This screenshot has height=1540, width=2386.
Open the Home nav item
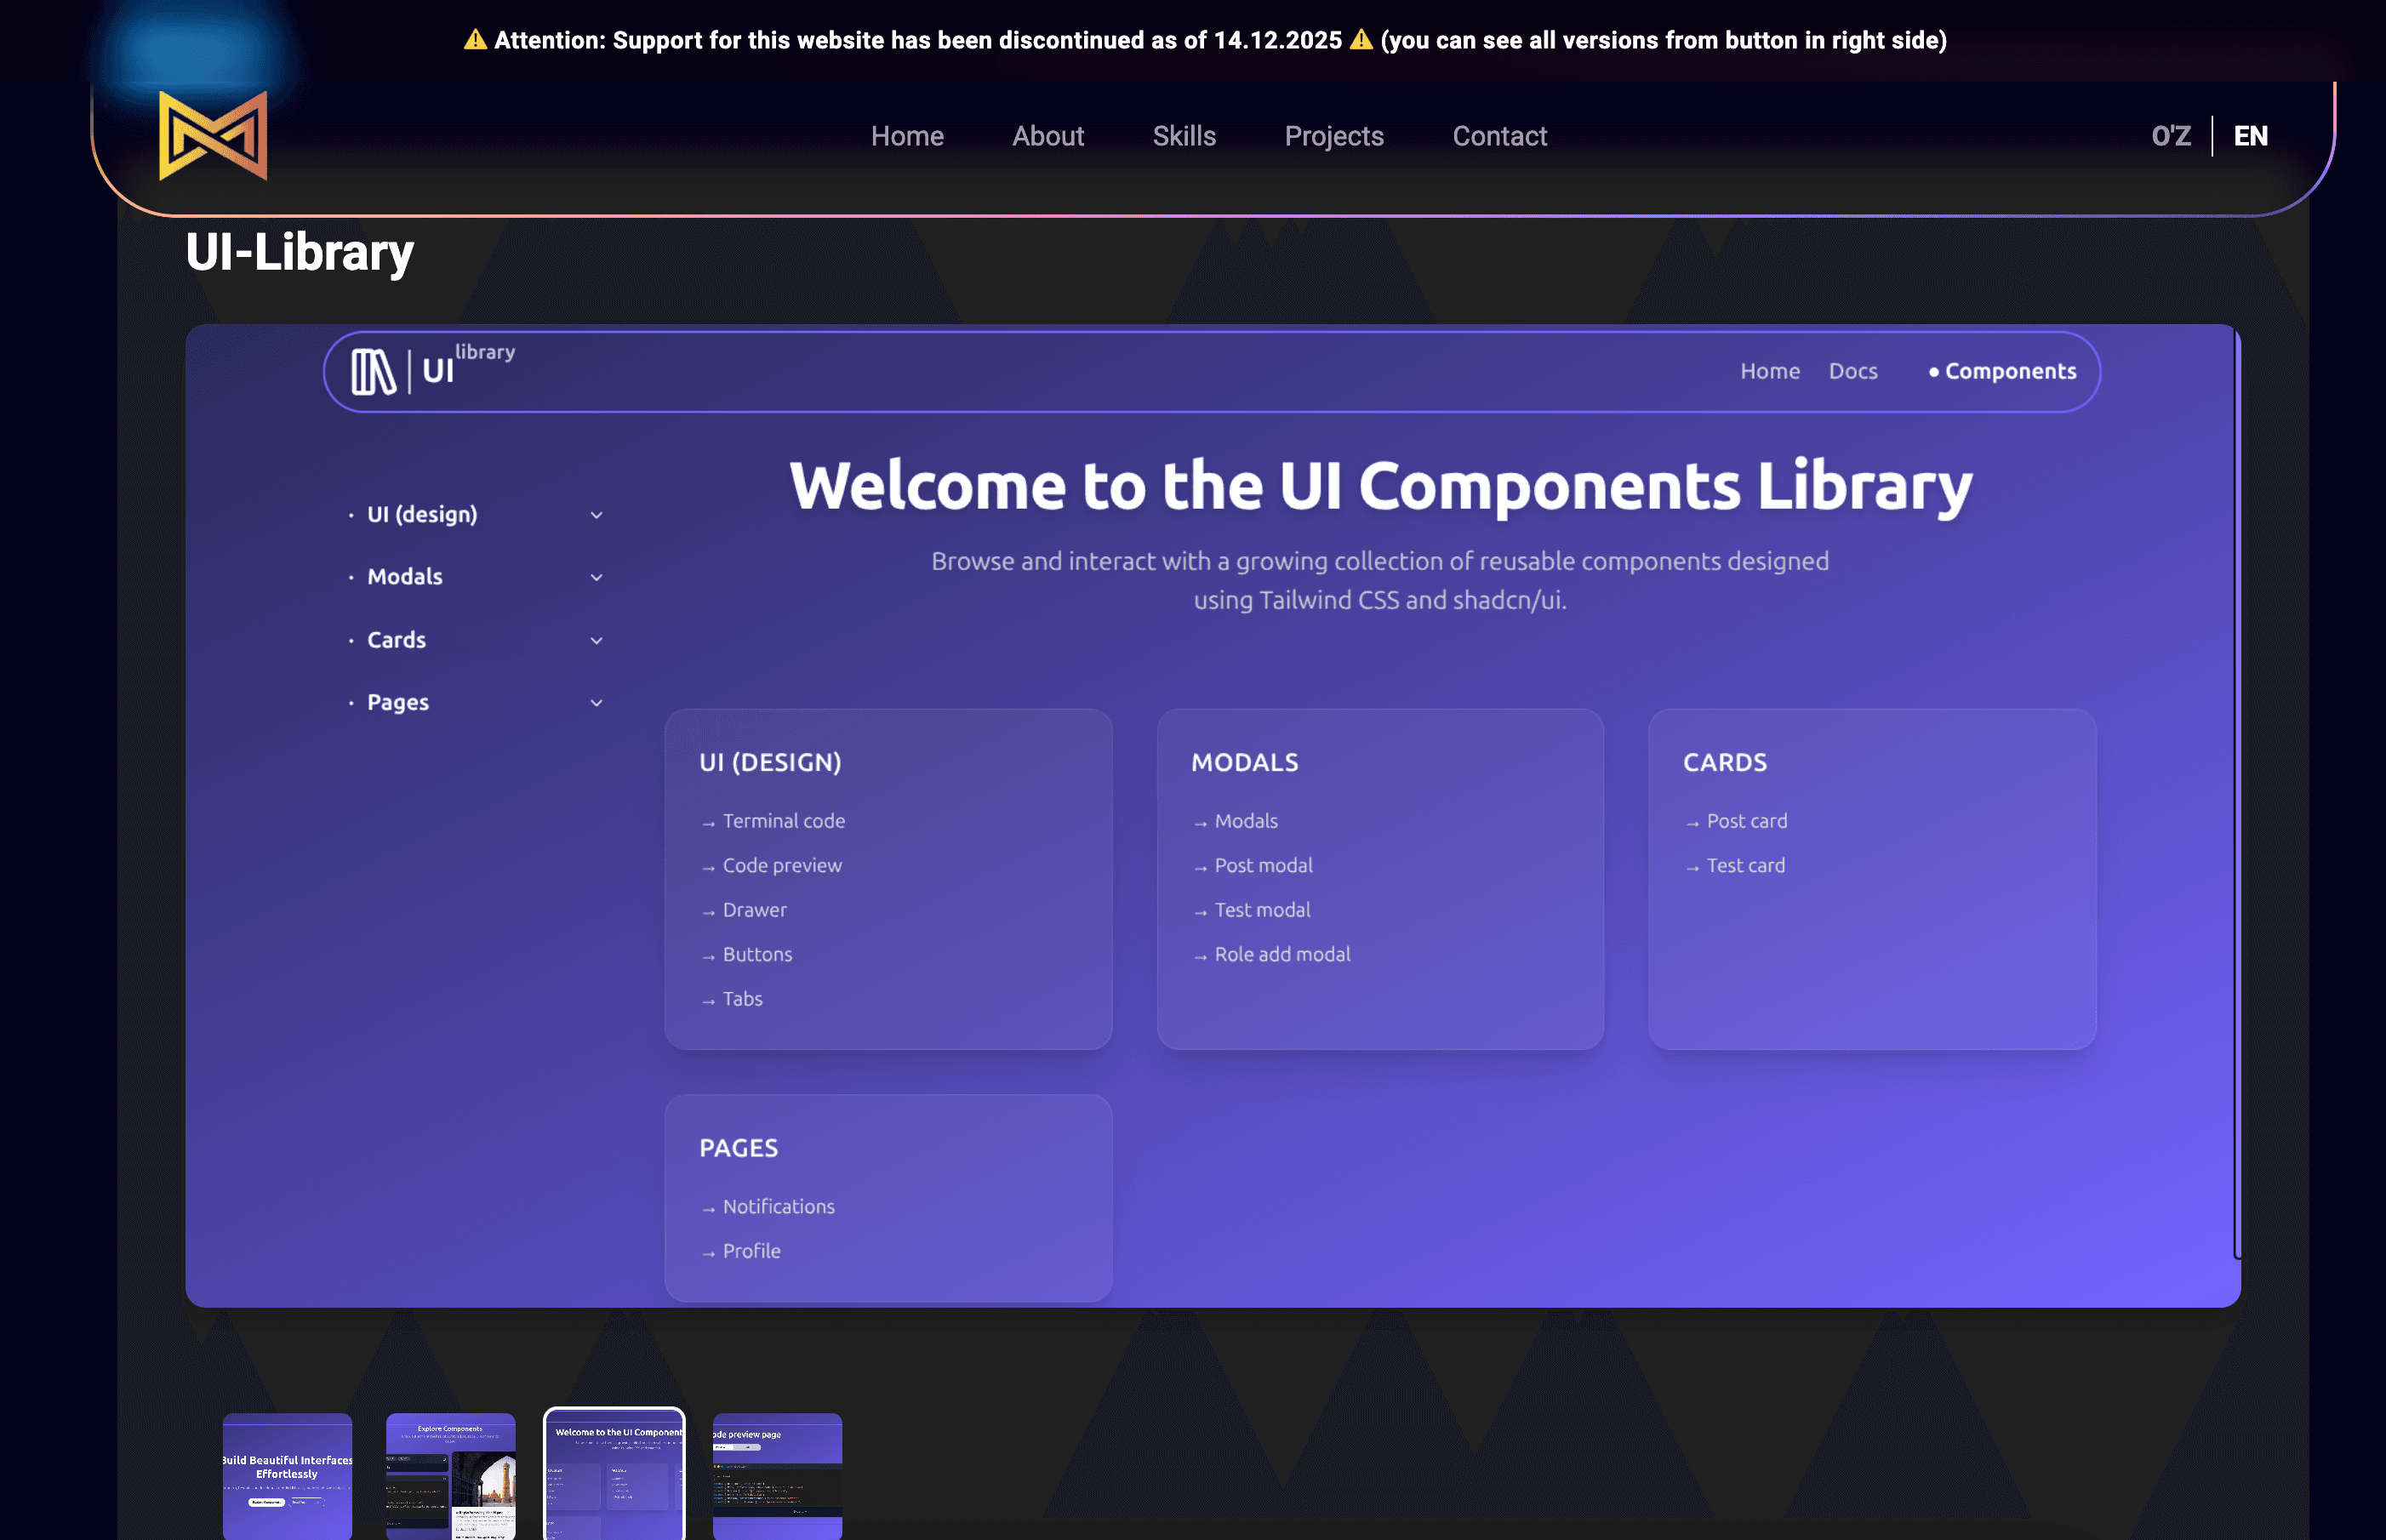(x=907, y=136)
